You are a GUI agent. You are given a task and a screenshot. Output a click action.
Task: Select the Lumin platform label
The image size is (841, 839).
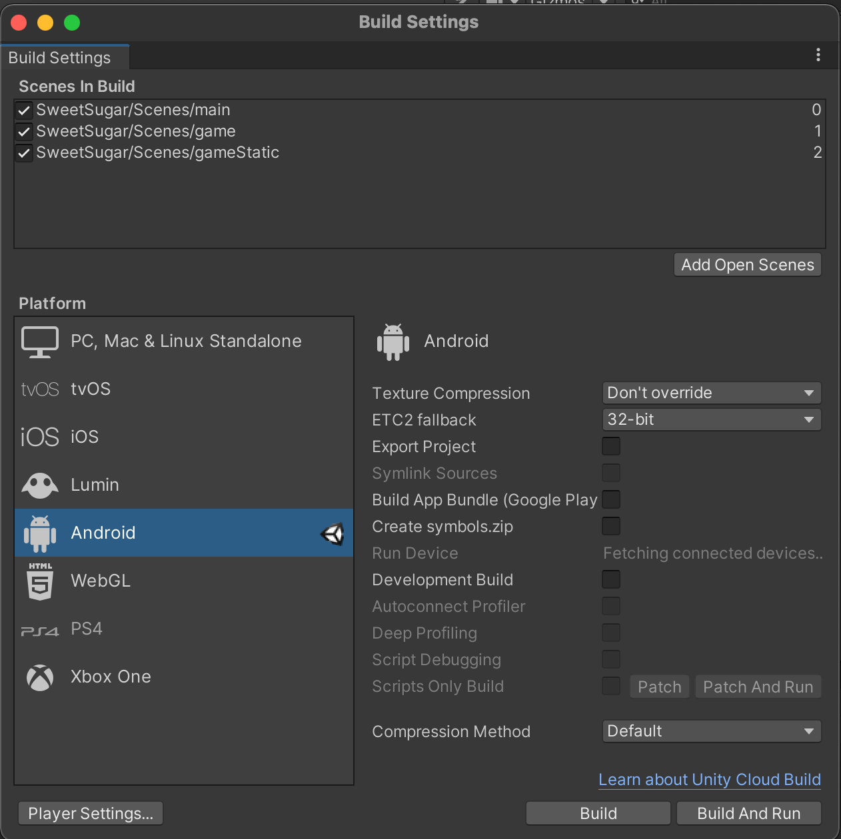pyautogui.click(x=95, y=485)
